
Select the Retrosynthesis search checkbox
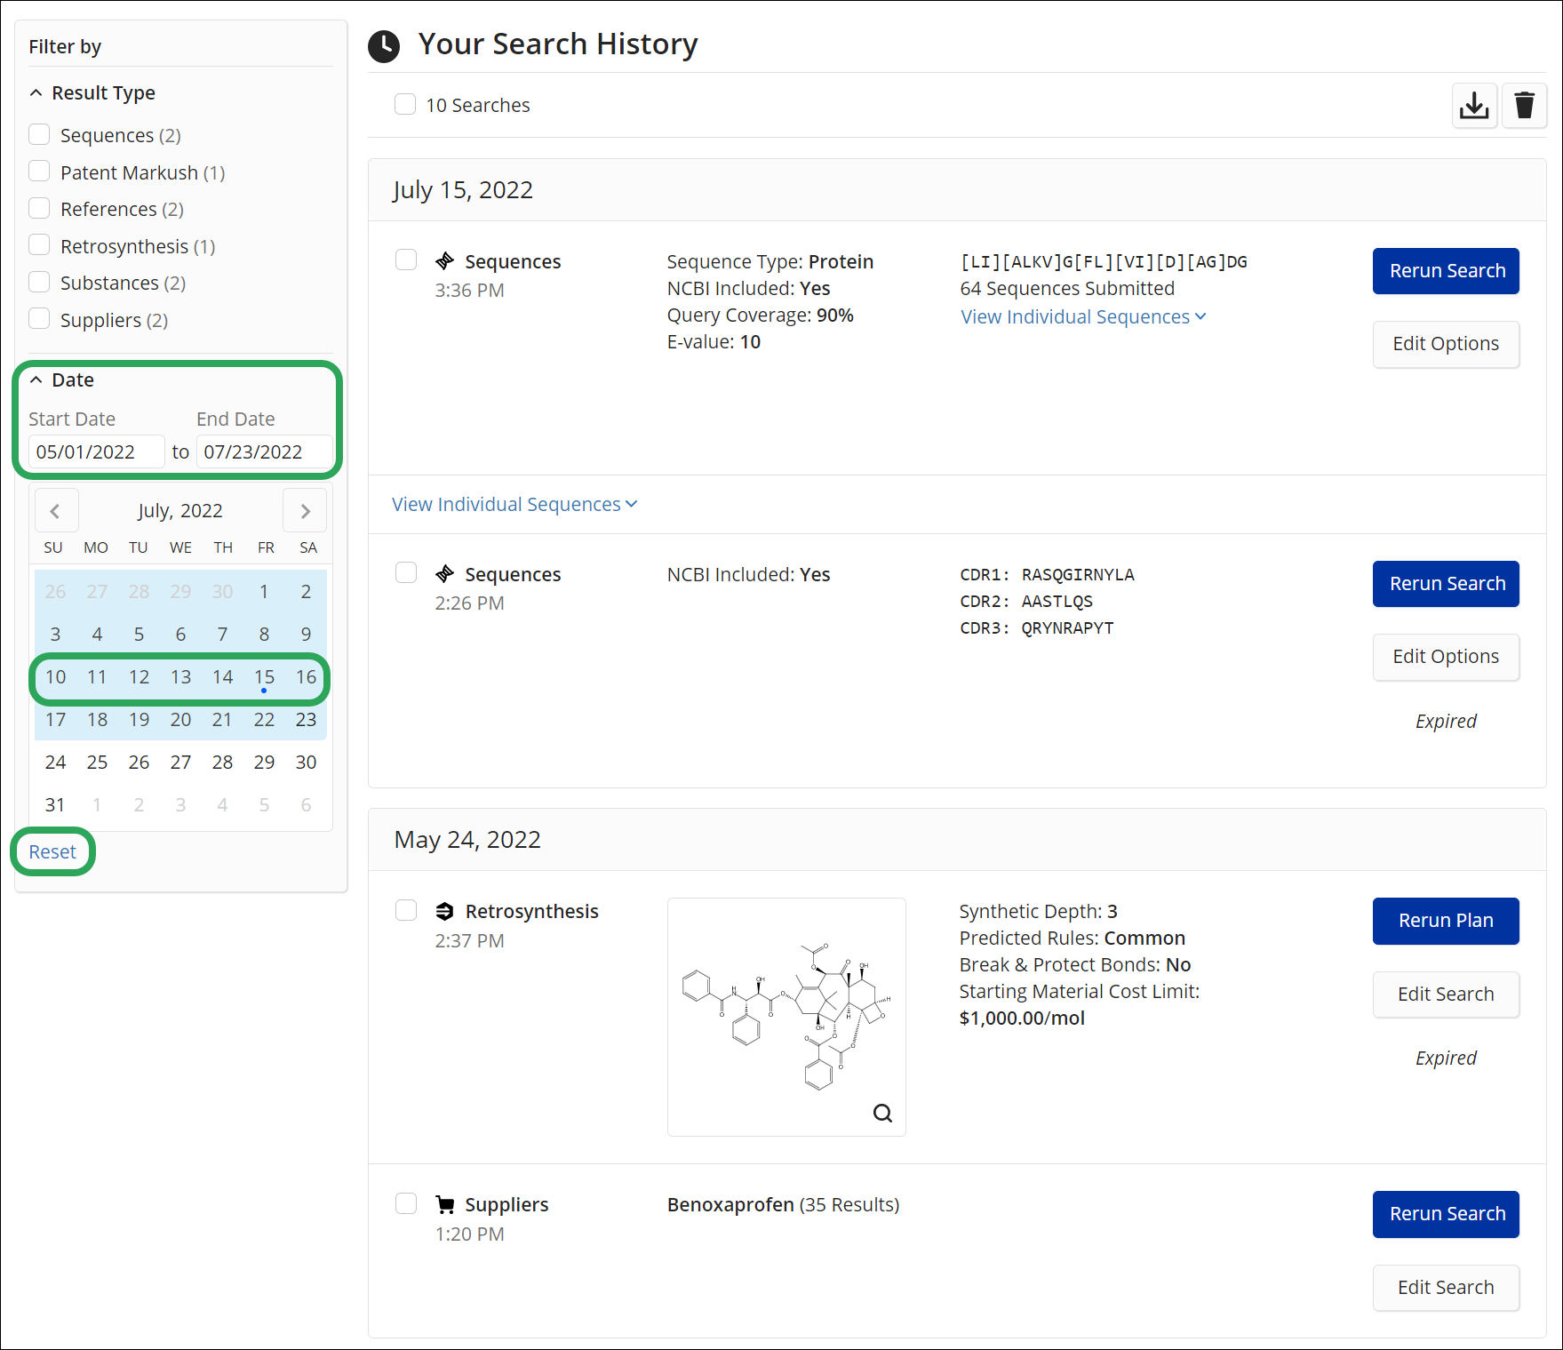tap(406, 910)
